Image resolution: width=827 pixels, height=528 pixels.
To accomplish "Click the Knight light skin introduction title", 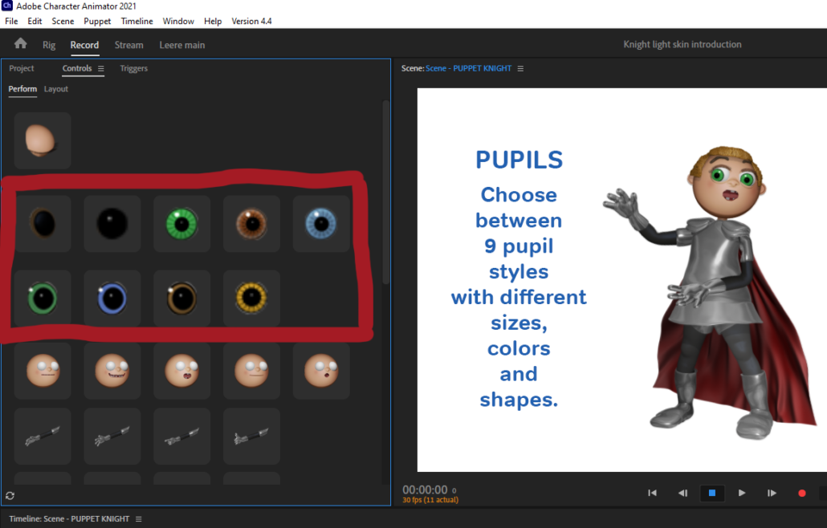I will coord(682,44).
